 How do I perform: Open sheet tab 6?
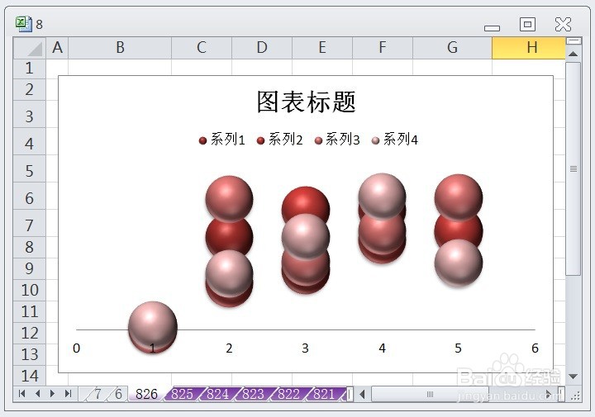click(x=118, y=394)
